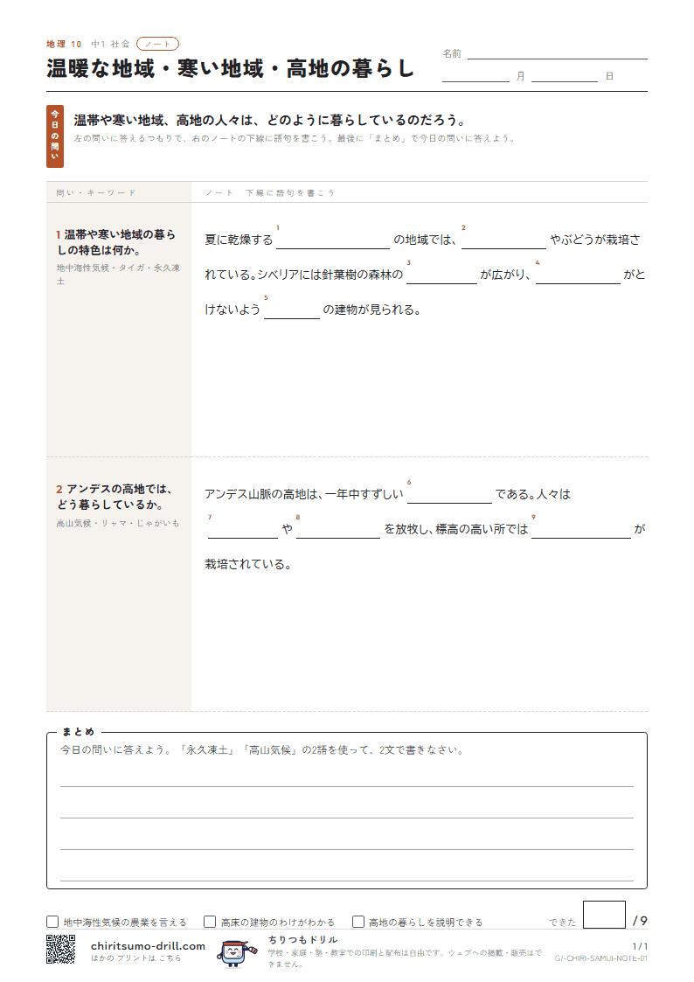
Task: Check the 地中海性気候の農業を言える checkbox
Action: (x=52, y=922)
